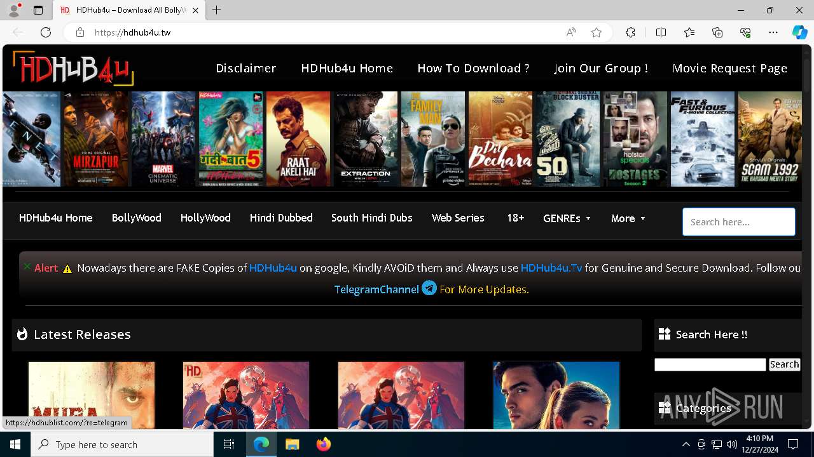Open Collections icon
Viewport: 814px width, 457px height.
click(717, 32)
